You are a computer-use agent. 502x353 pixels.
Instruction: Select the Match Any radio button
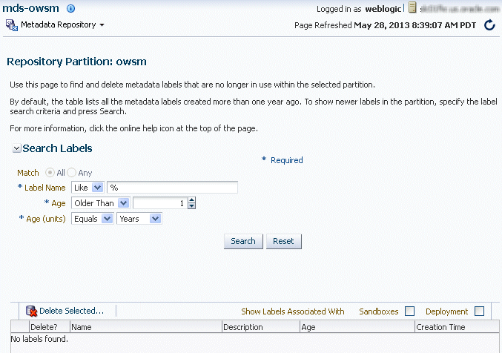(71, 173)
